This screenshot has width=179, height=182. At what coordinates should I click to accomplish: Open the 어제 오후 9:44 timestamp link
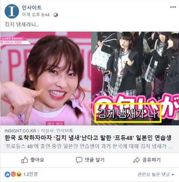[x=36, y=15]
